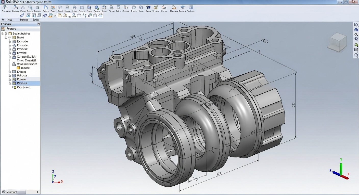Click the top icon in right sidebar

[x=356, y=25]
